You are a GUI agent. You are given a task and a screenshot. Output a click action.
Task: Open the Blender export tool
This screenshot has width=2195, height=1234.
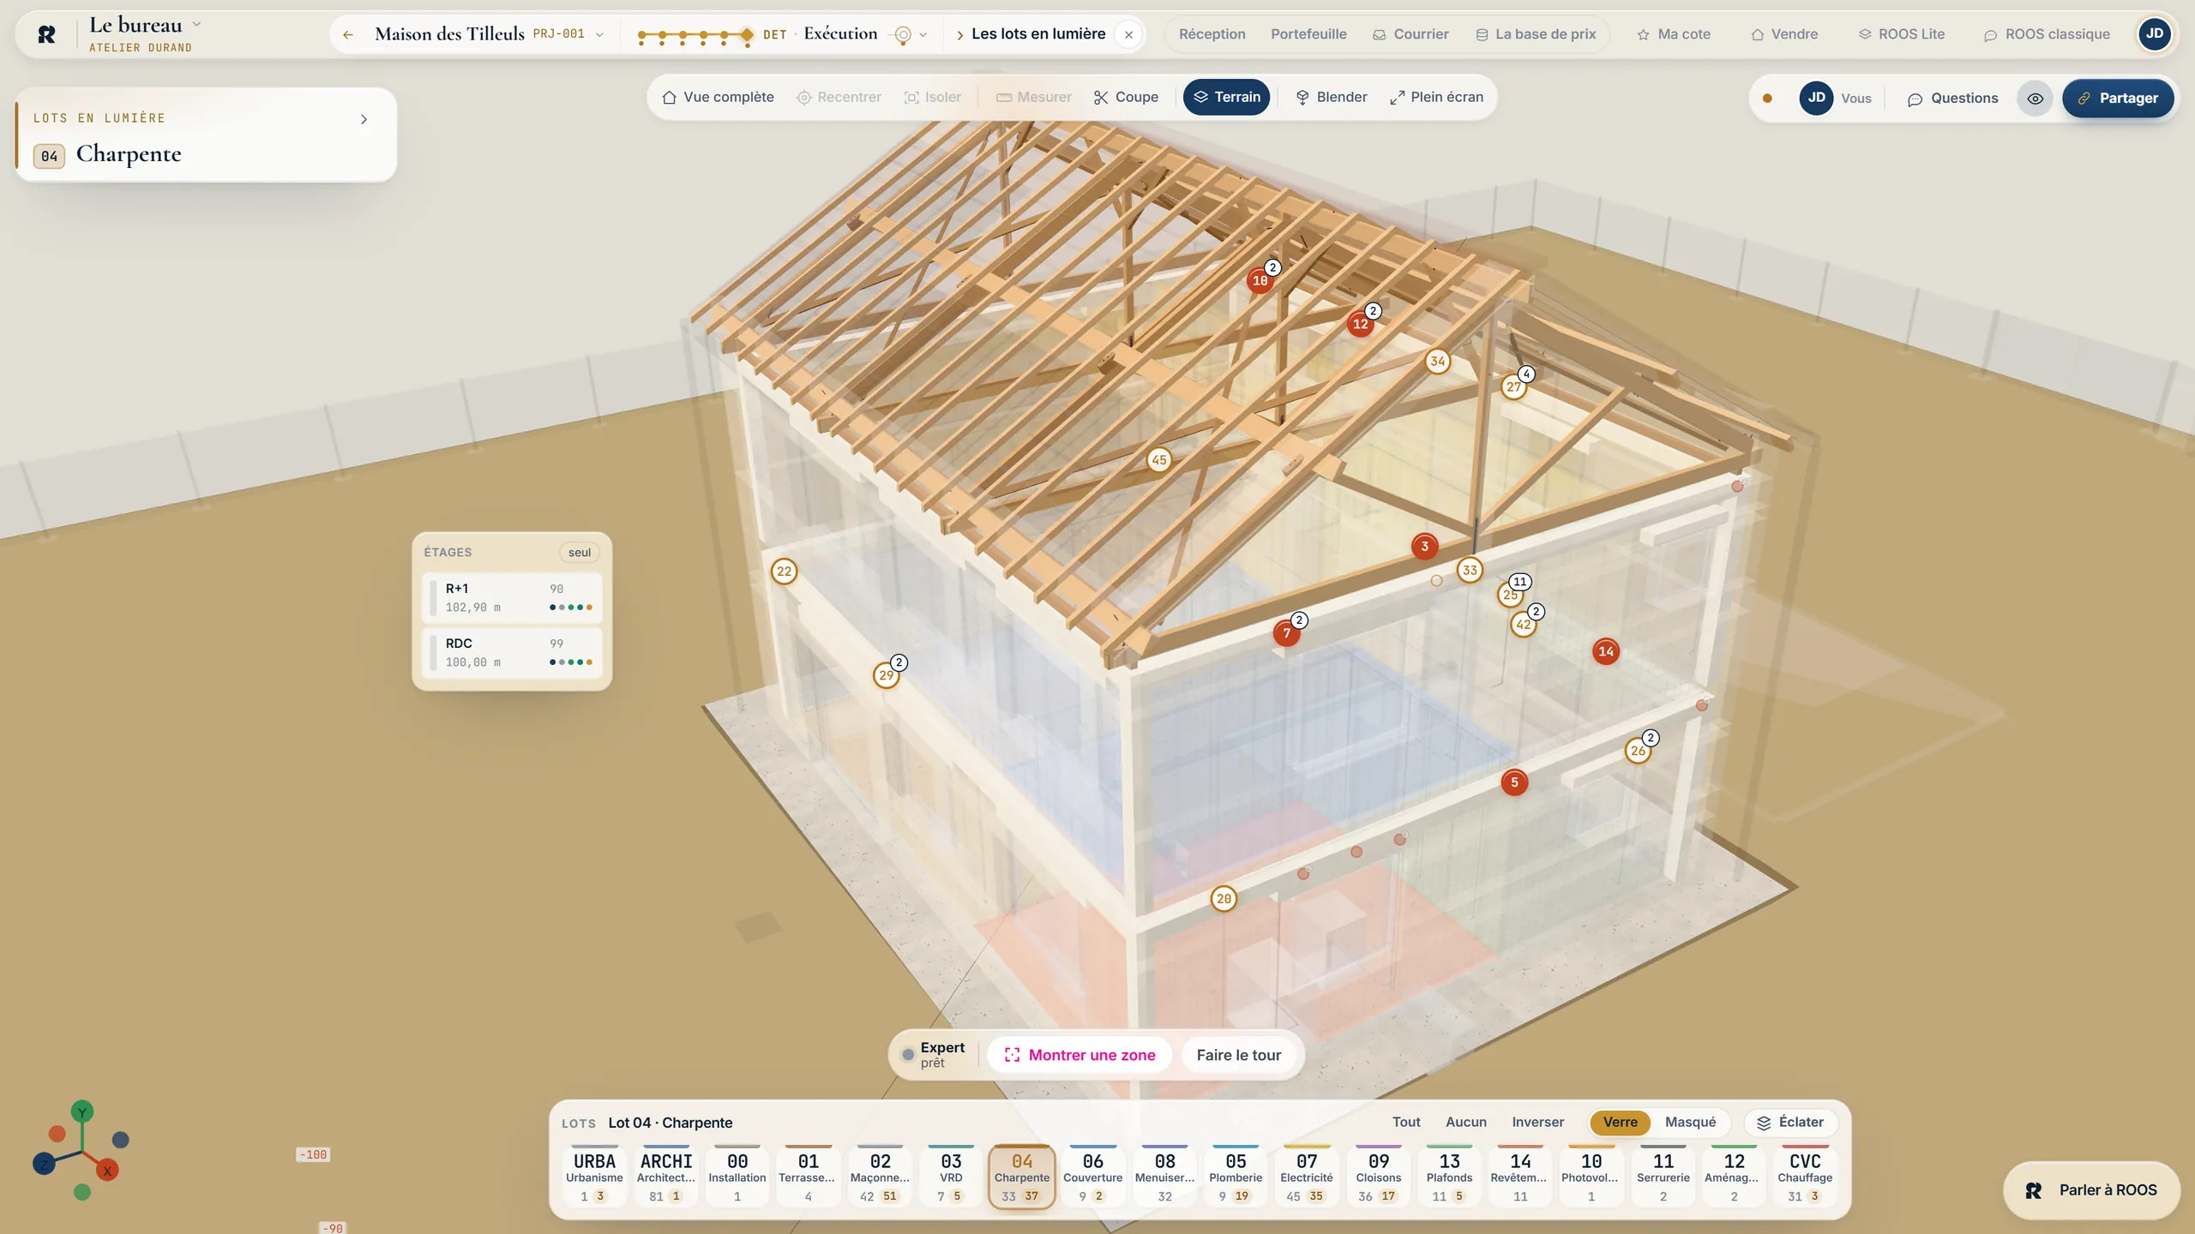pyautogui.click(x=1331, y=98)
